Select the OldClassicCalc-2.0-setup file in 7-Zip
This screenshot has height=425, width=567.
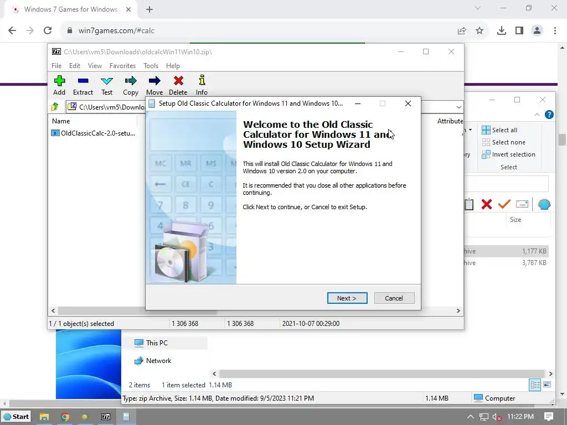click(93, 133)
